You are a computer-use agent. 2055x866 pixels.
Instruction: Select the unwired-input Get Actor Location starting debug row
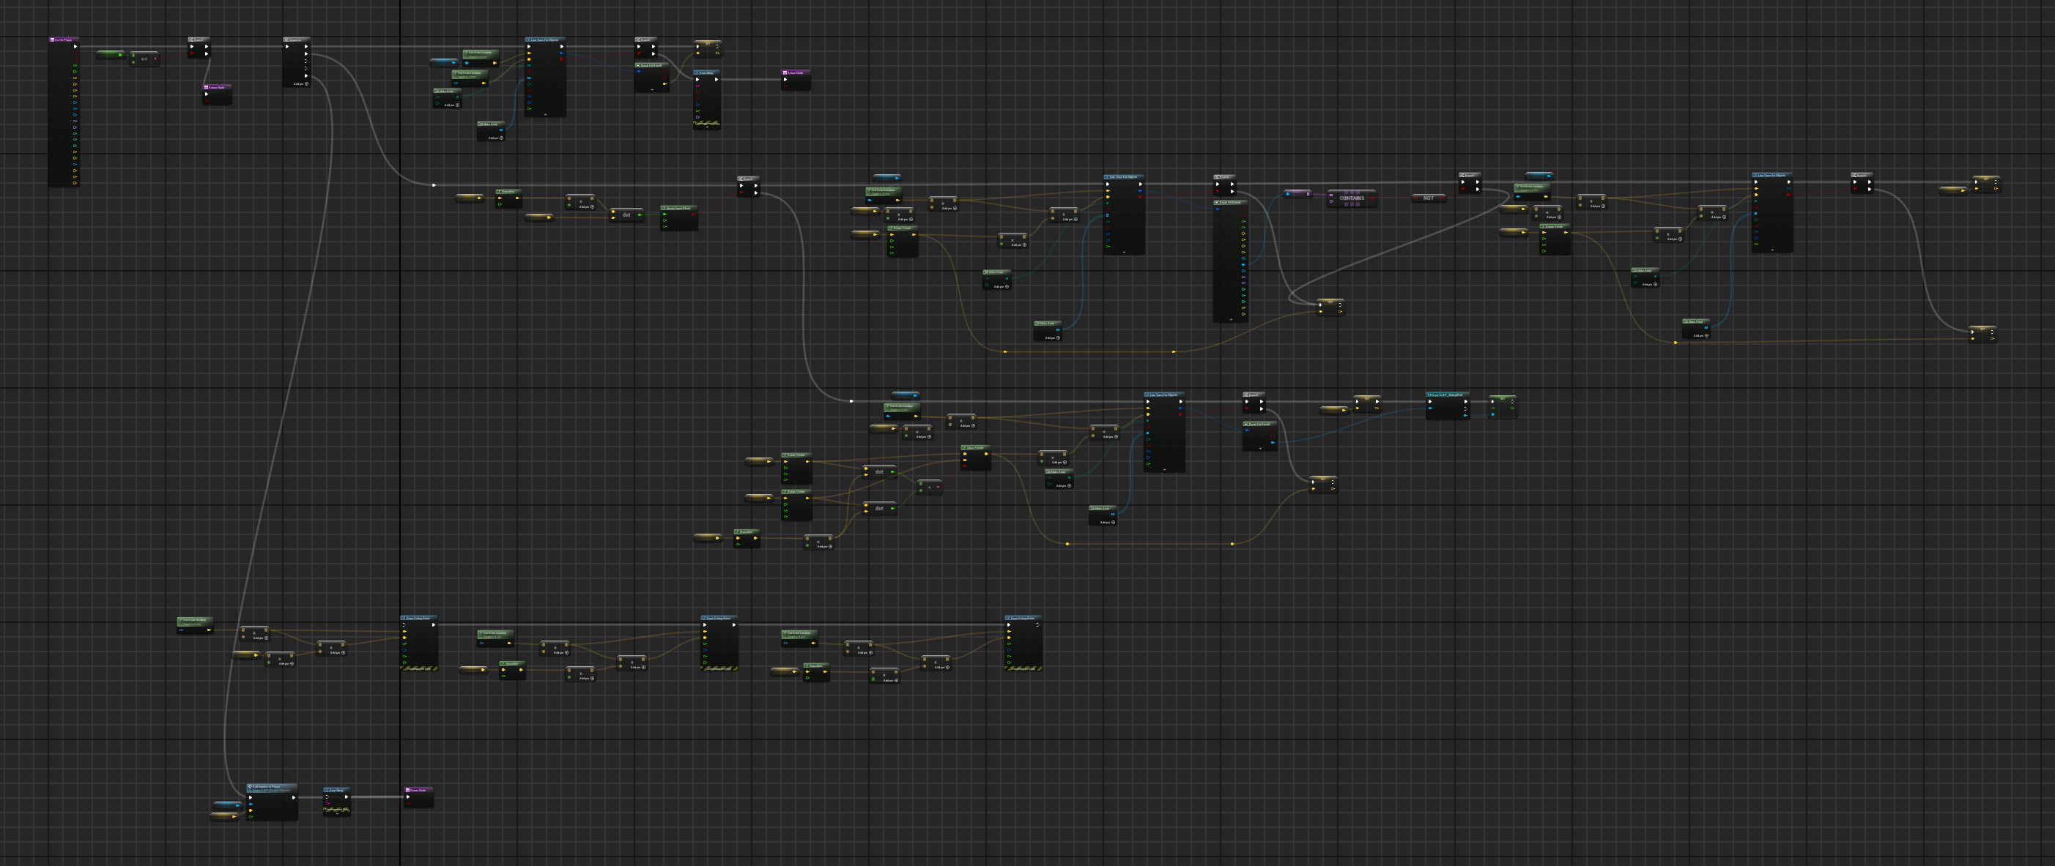[x=195, y=626]
